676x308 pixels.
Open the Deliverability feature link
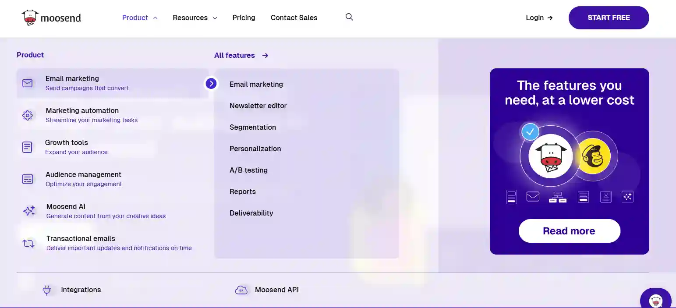pyautogui.click(x=251, y=213)
